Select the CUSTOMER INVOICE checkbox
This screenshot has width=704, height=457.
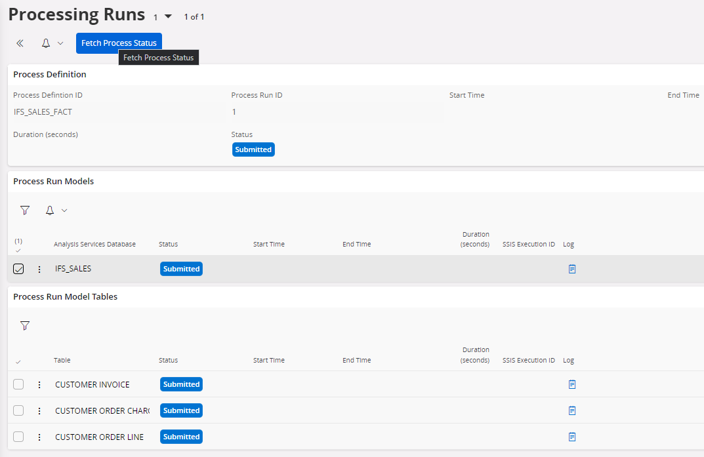coord(18,384)
